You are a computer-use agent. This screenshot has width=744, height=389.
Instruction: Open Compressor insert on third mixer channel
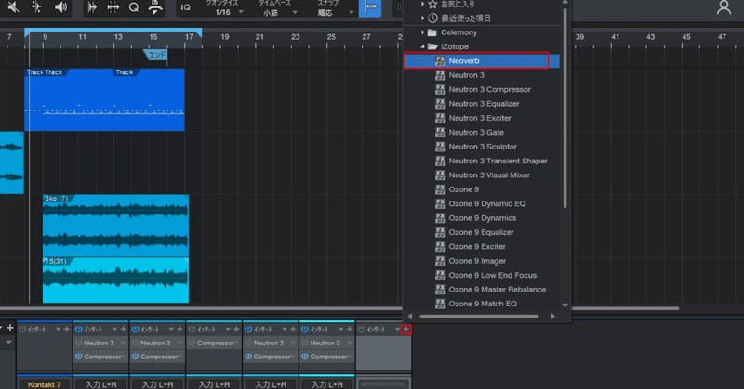157,357
